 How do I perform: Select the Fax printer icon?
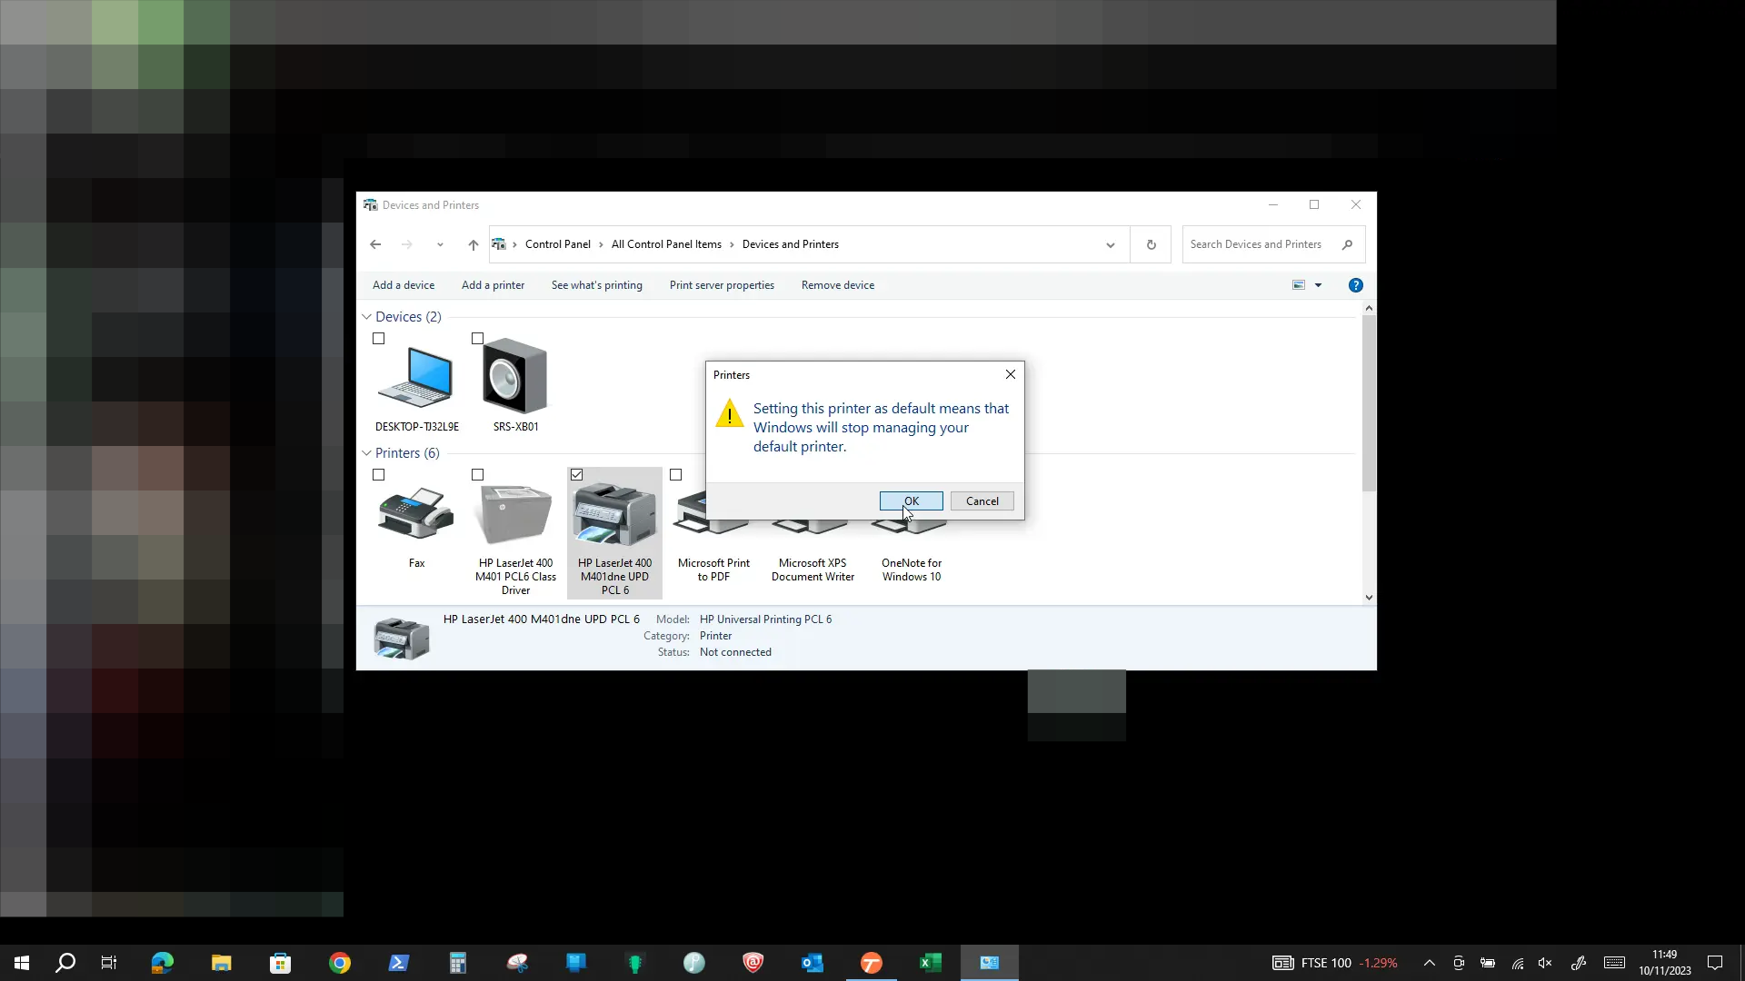click(x=416, y=514)
